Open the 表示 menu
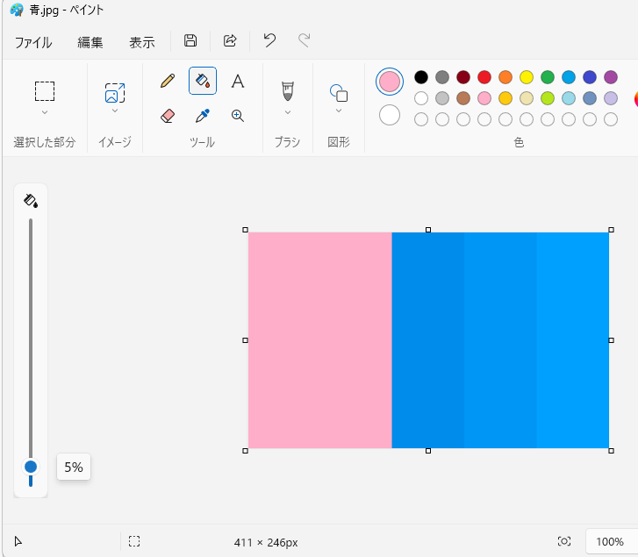Screen dimensions: 638x557 [x=142, y=42]
